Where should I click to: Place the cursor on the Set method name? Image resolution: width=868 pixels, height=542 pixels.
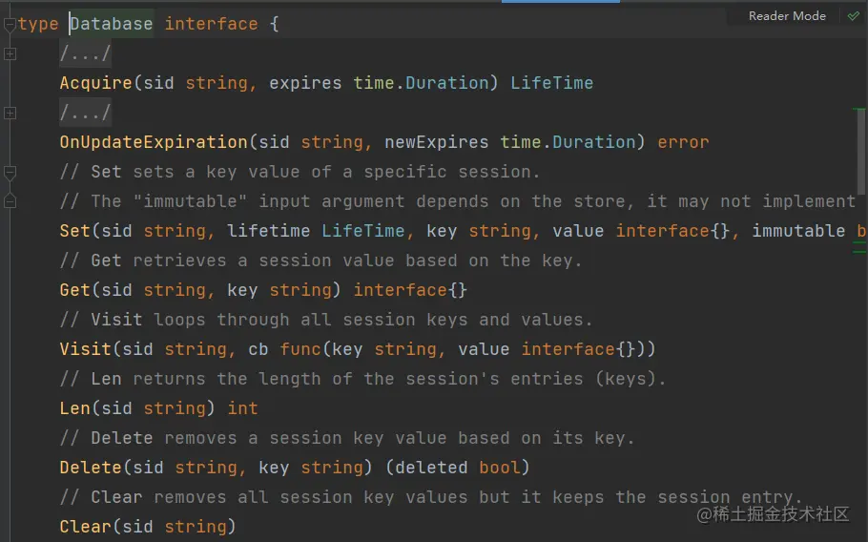coord(74,231)
